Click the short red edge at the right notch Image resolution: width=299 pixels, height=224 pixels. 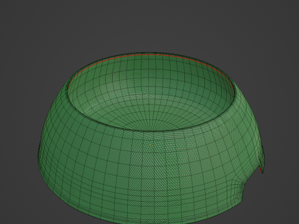click(260, 170)
